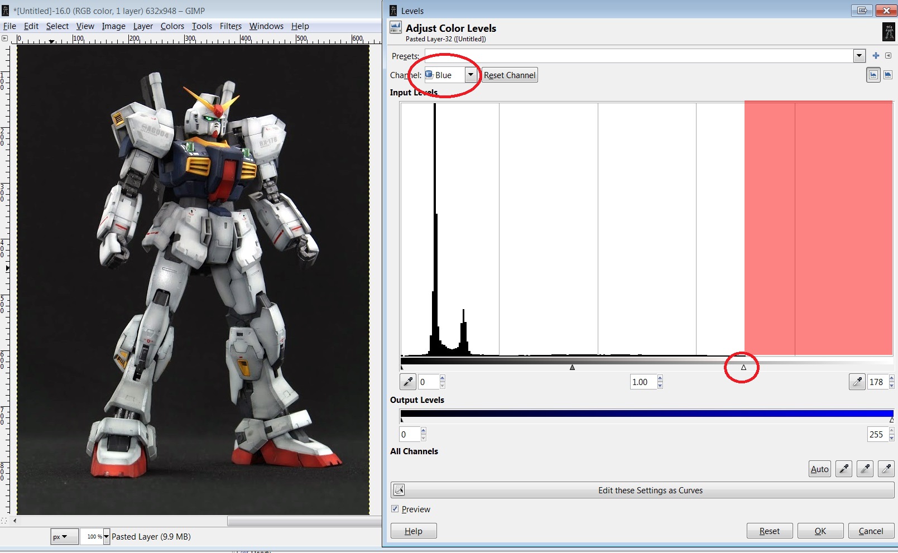The height and width of the screenshot is (553, 898).
Task: Open the px units dropdown
Action: 64,537
